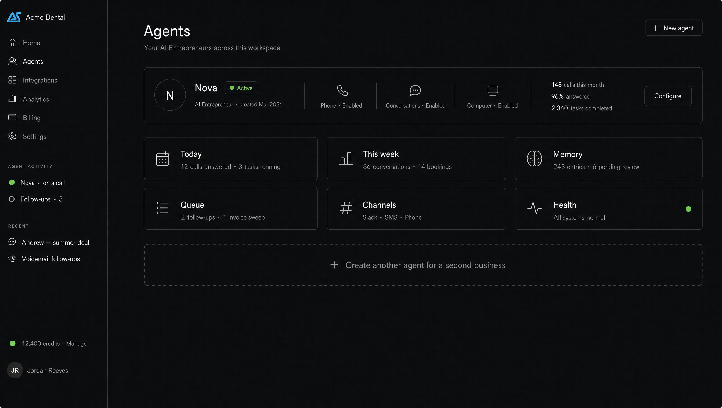Click the New agent button
The height and width of the screenshot is (408, 722).
[673, 28]
